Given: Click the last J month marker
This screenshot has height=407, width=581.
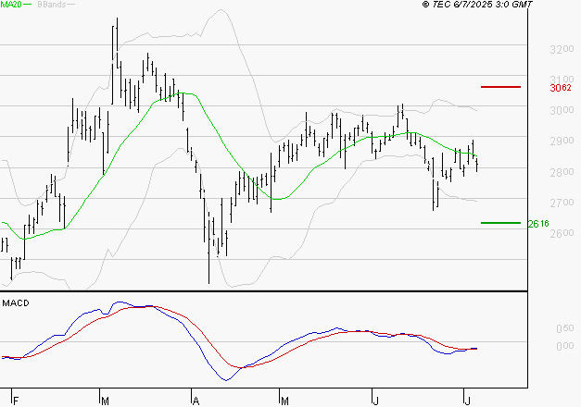Looking at the screenshot, I should pyautogui.click(x=468, y=401).
